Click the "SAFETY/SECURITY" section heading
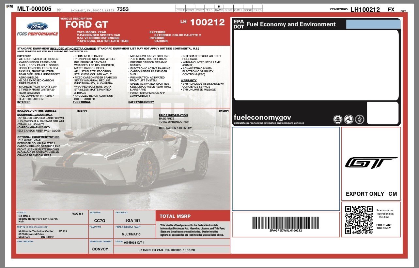 click(x=141, y=102)
